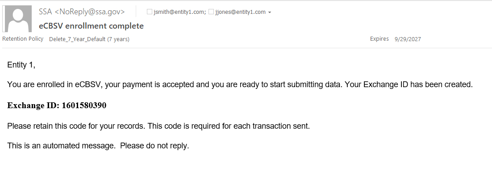The image size is (492, 181).
Task: Click the automated message notice
Action: [x=62, y=146]
